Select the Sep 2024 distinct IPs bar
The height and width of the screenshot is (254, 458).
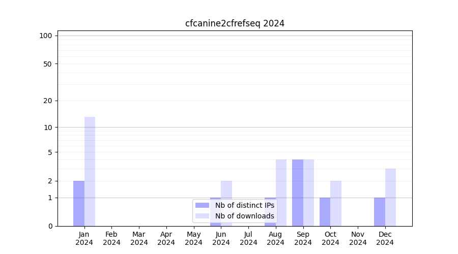pyautogui.click(x=298, y=193)
